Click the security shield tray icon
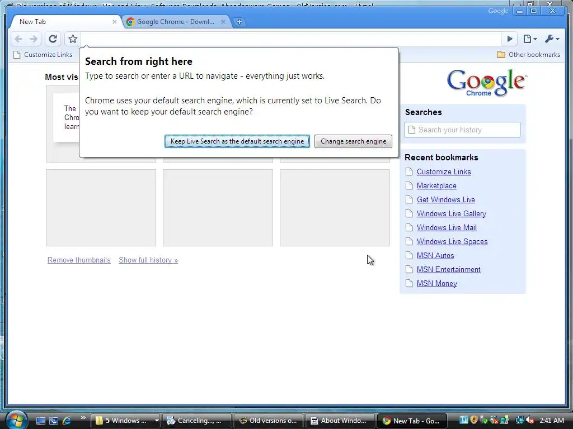 click(474, 420)
